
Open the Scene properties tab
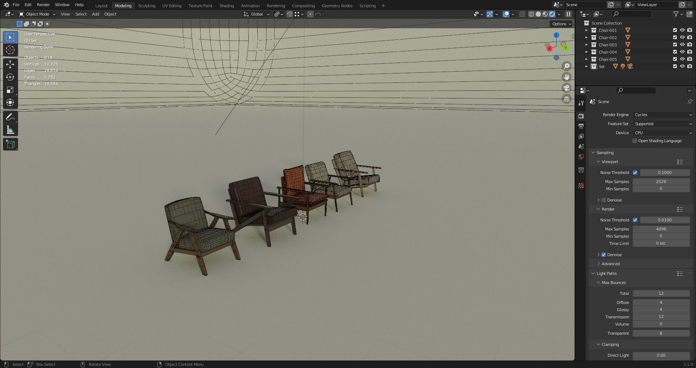tap(581, 147)
